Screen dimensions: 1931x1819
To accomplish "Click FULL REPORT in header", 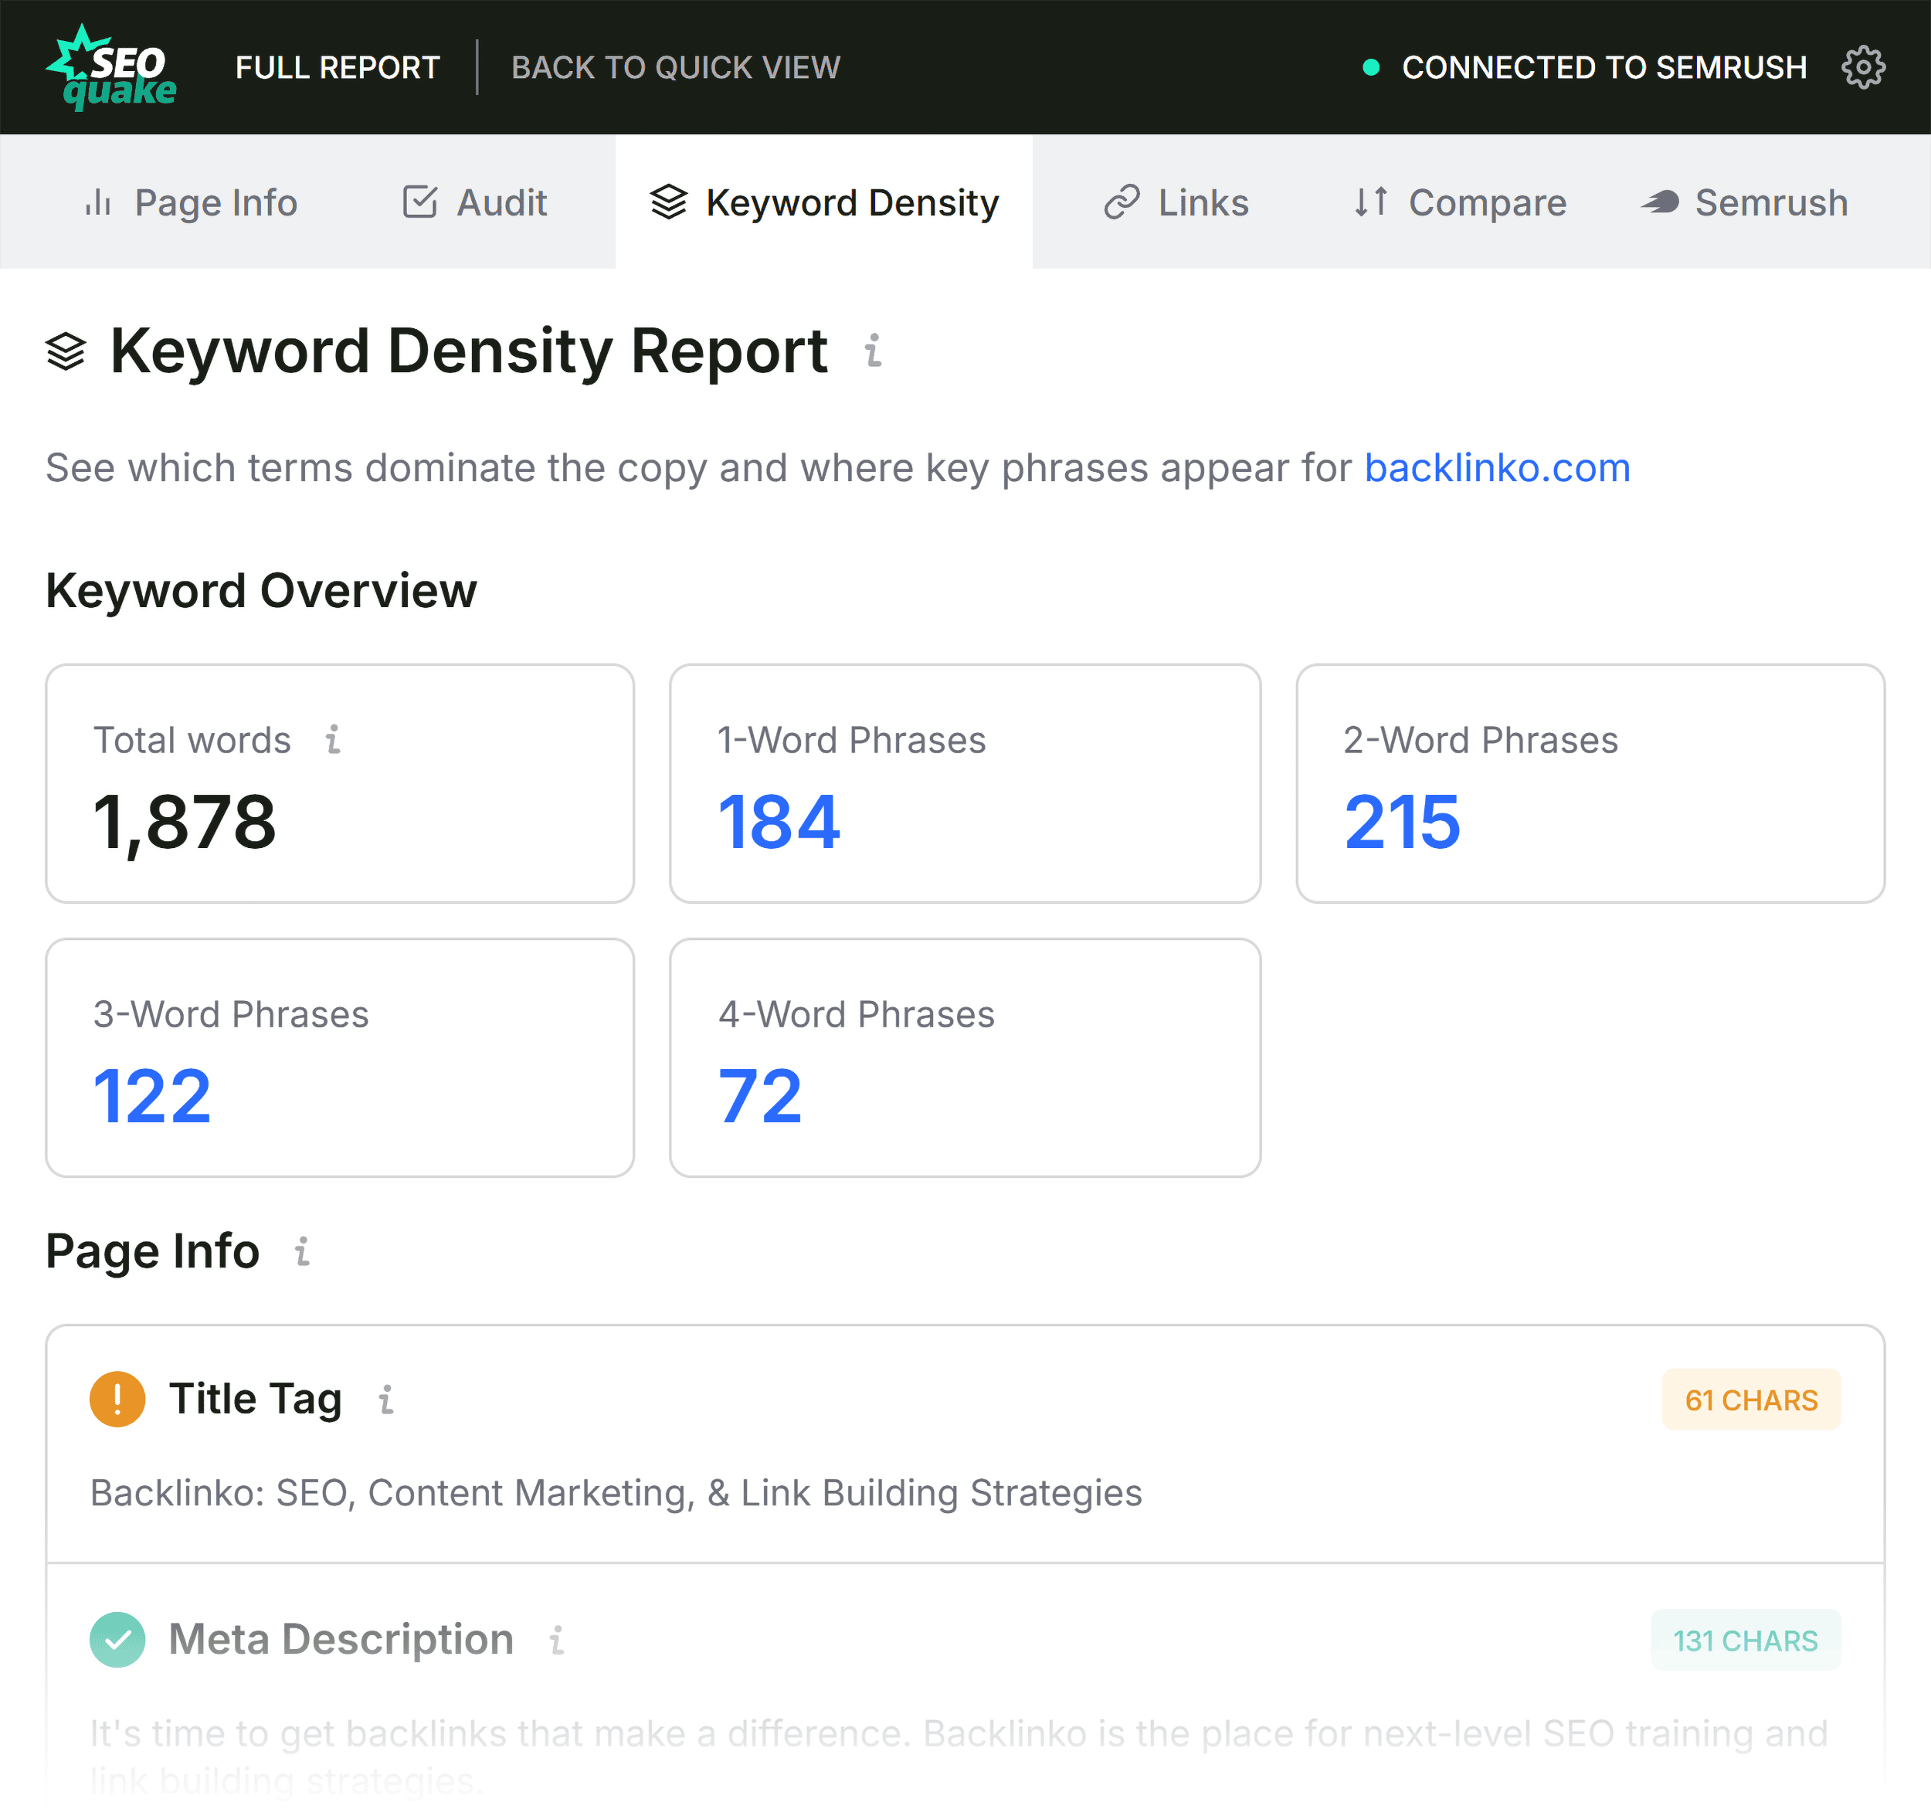I will coord(338,67).
